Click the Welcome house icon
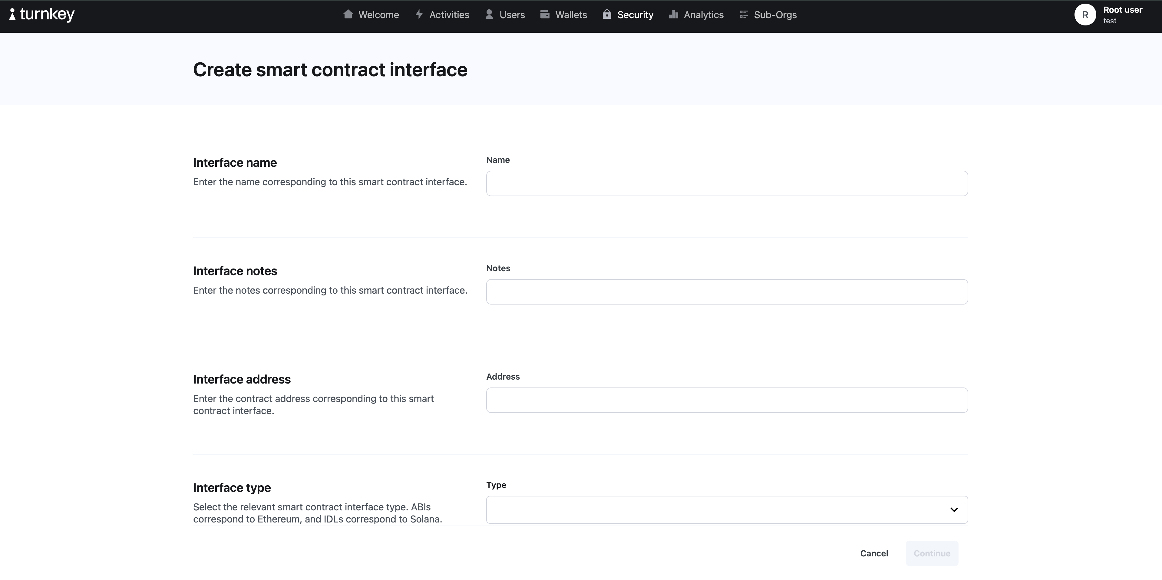Viewport: 1162px width, 580px height. point(348,15)
